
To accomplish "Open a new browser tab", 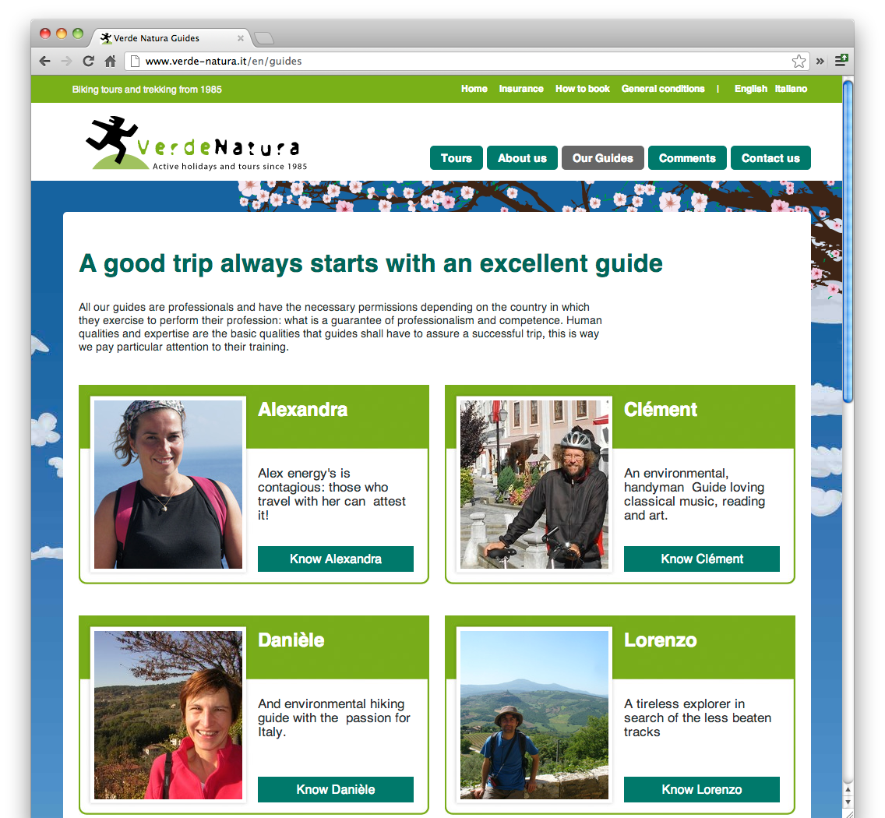I will coord(263,38).
